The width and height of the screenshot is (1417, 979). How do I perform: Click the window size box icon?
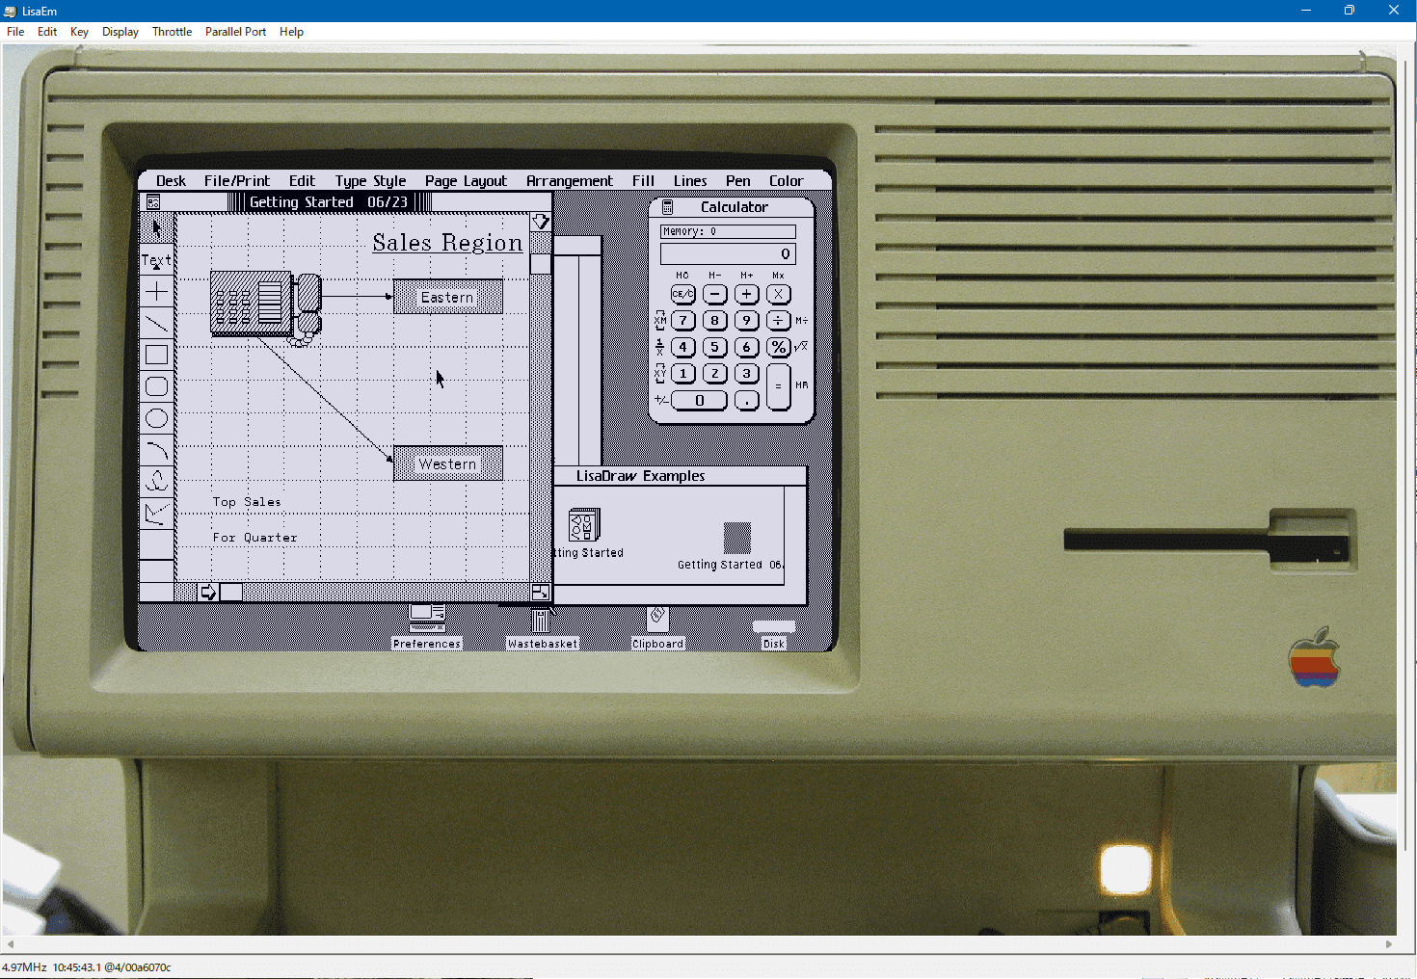tap(541, 592)
